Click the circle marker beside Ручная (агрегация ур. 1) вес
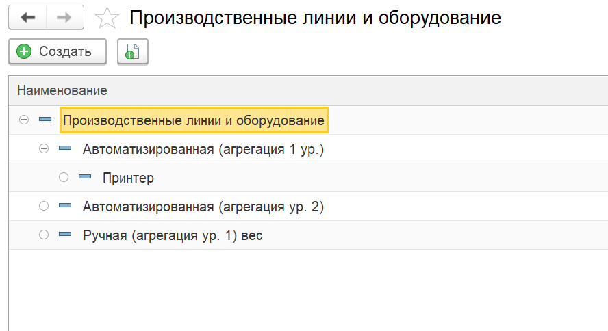This screenshot has height=331, width=608. (45, 235)
